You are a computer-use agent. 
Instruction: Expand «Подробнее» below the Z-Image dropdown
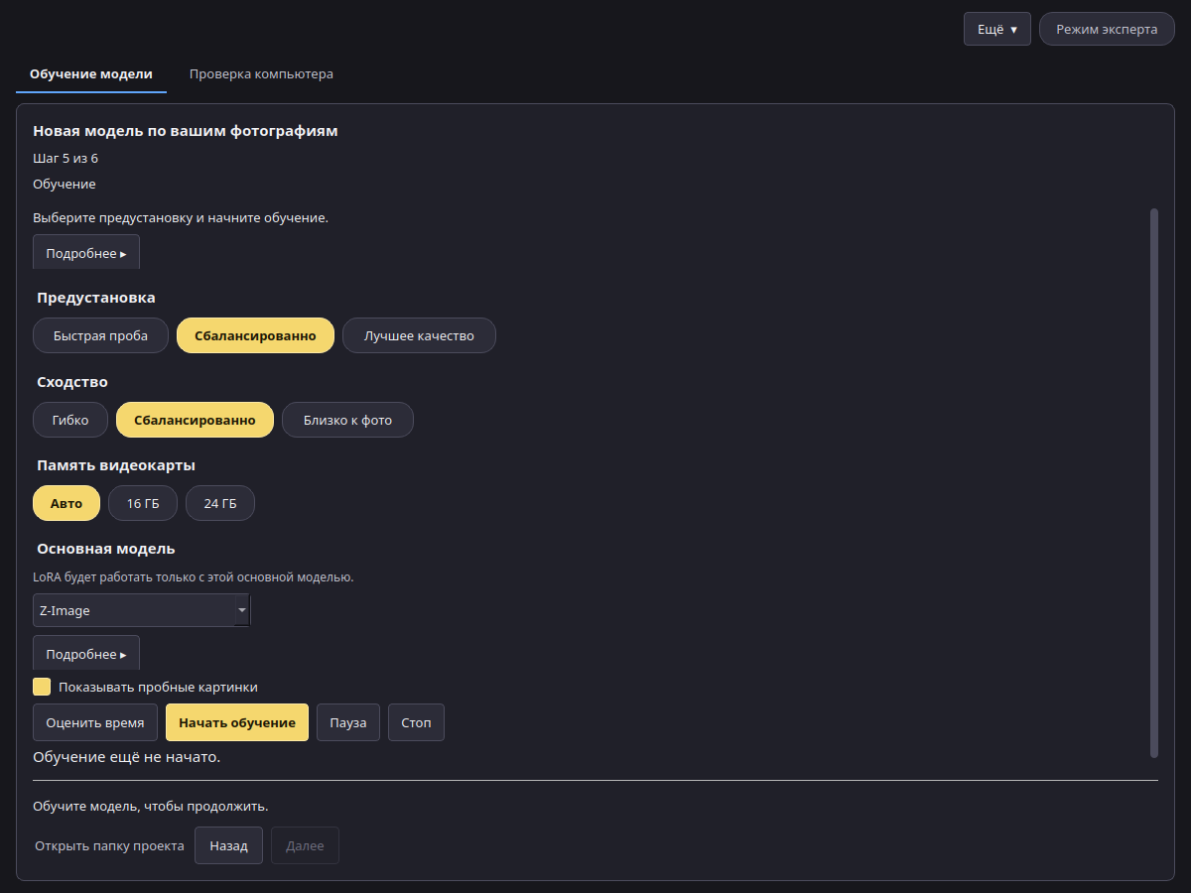tap(86, 654)
